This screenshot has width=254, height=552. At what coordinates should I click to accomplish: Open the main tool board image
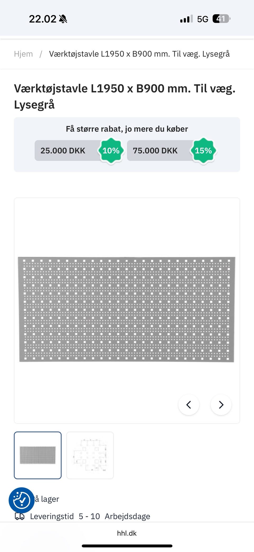(126, 309)
